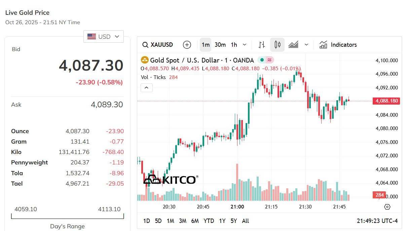Click the XAUUSD symbol search

(x=157, y=45)
